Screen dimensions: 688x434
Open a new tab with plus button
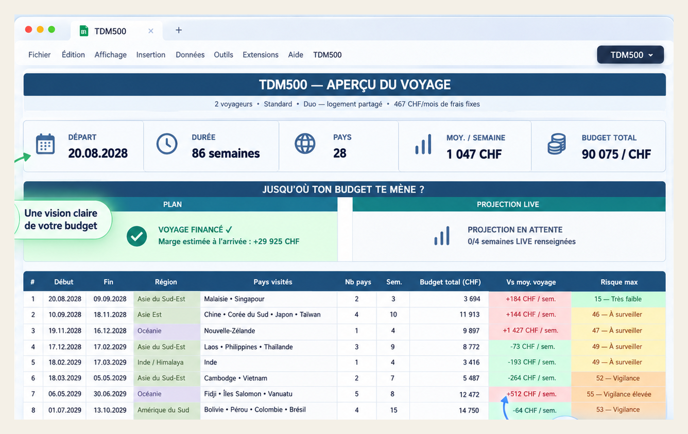tap(179, 30)
